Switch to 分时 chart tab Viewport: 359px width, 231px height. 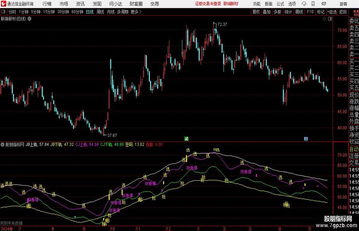(13, 12)
